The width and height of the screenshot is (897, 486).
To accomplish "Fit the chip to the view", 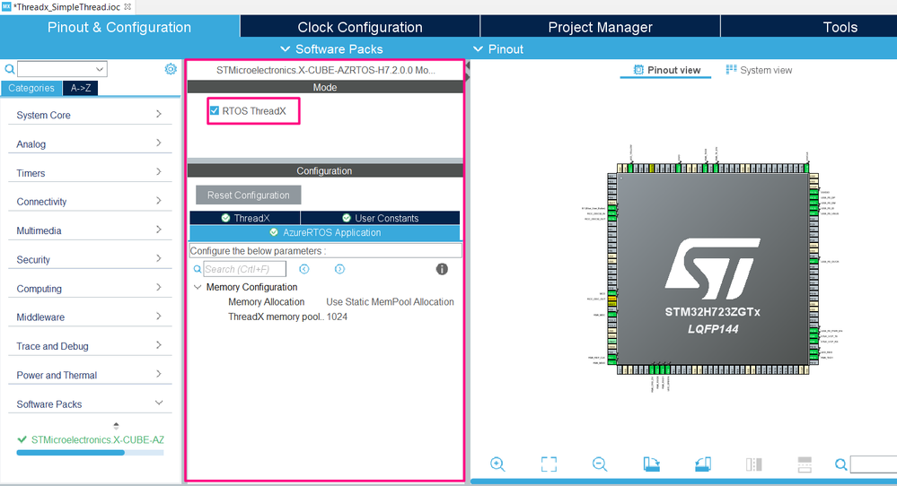I will click(x=549, y=464).
